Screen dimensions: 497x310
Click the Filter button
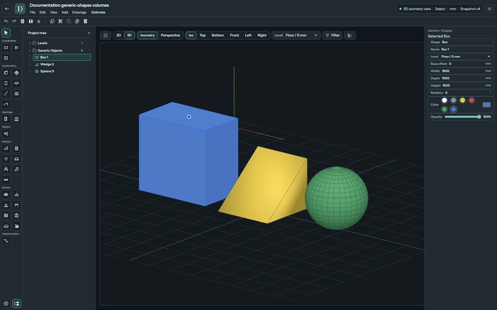tap(332, 35)
